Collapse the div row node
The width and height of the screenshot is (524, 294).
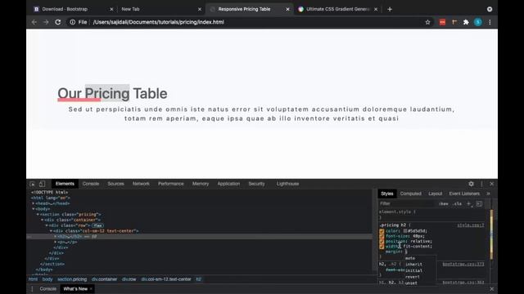tap(47, 225)
